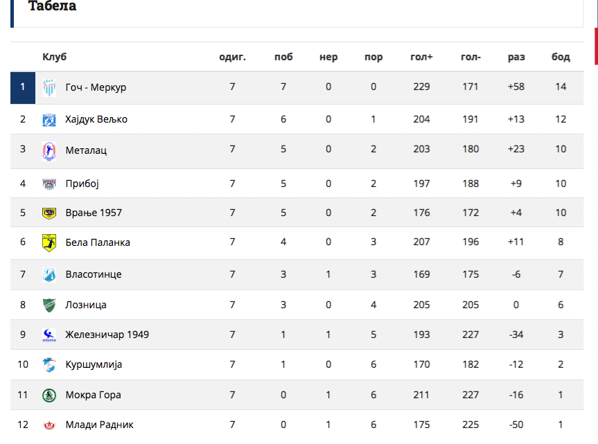Click the раз column header

pos(516,57)
